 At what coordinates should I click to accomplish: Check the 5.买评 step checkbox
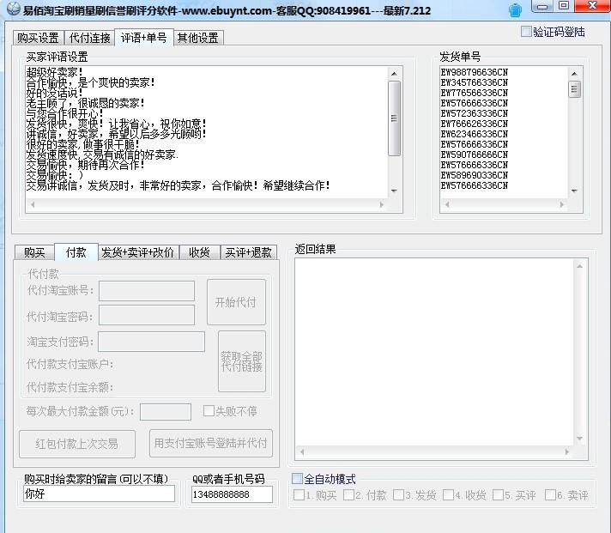pyautogui.click(x=499, y=495)
